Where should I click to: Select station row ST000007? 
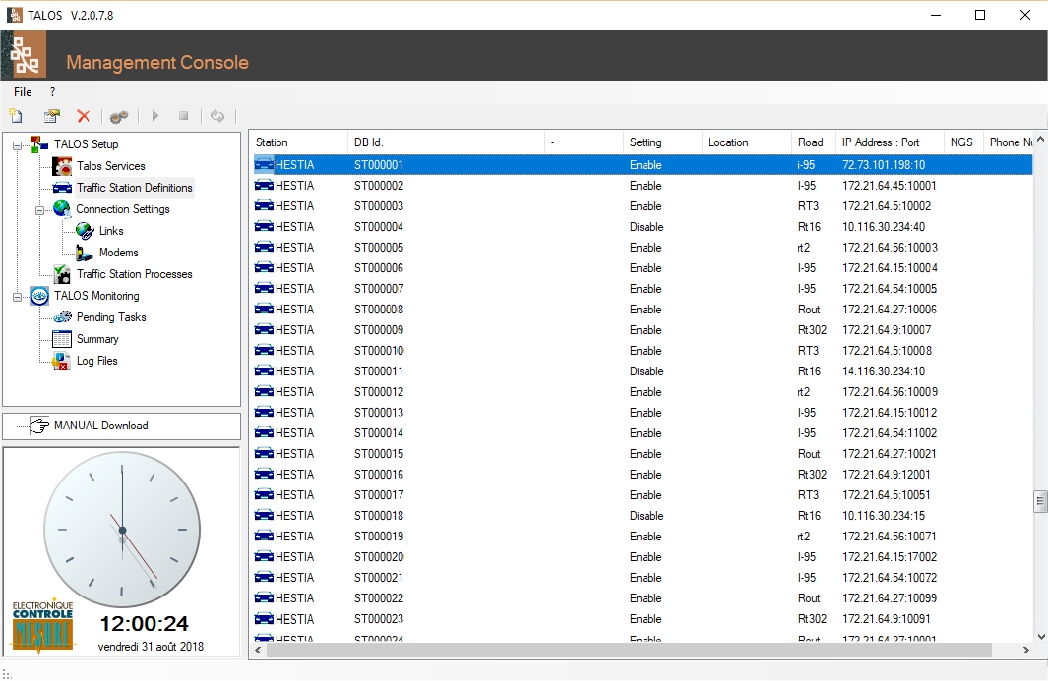pyautogui.click(x=642, y=289)
